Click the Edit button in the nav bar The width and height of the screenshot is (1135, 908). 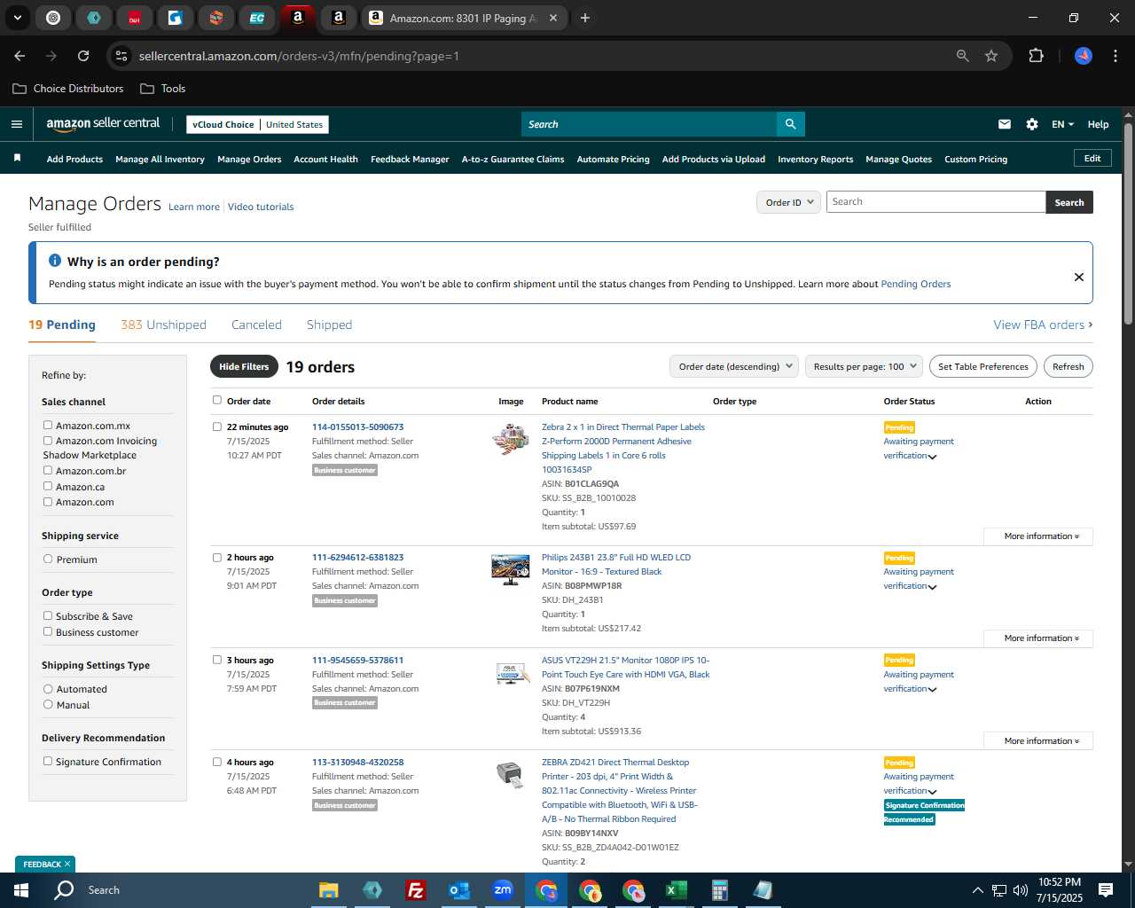click(1092, 158)
